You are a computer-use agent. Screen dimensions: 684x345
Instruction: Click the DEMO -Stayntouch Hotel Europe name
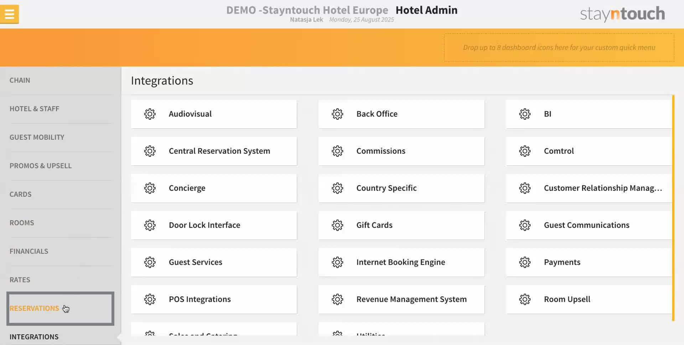[x=307, y=10]
